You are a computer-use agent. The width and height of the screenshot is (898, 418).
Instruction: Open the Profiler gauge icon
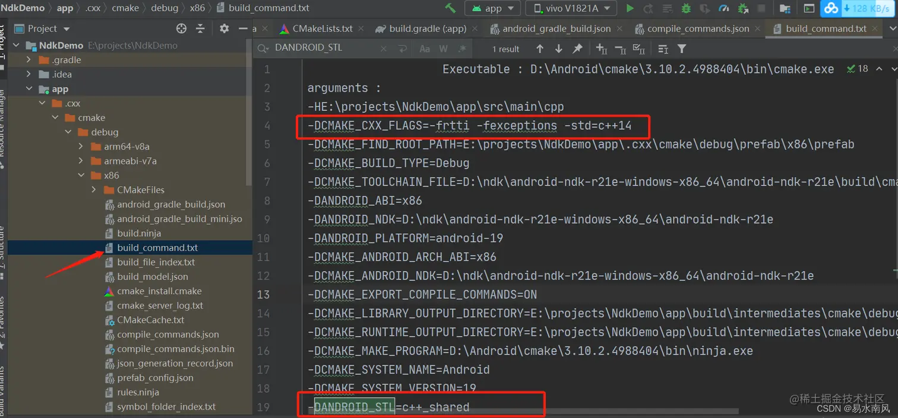723,8
